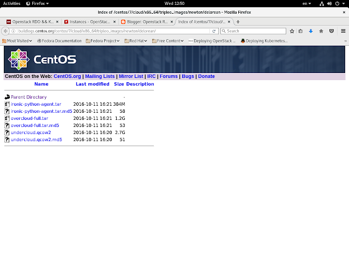The width and height of the screenshot is (349, 279).
Task: Expand the Red Hat bookmarks folder
Action: [x=136, y=41]
